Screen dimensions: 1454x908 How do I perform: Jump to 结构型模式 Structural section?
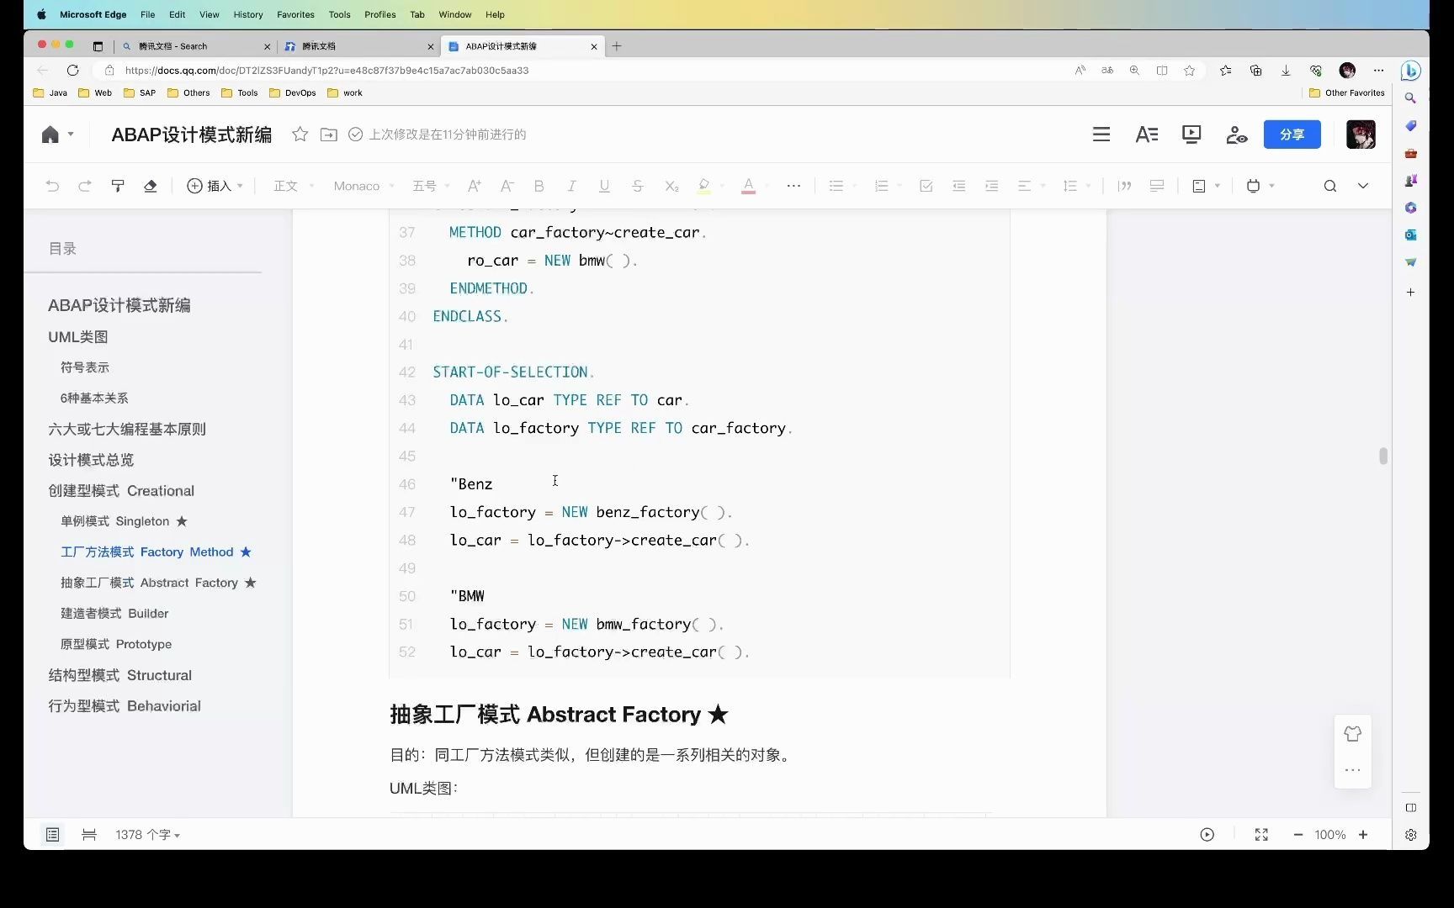click(x=120, y=675)
